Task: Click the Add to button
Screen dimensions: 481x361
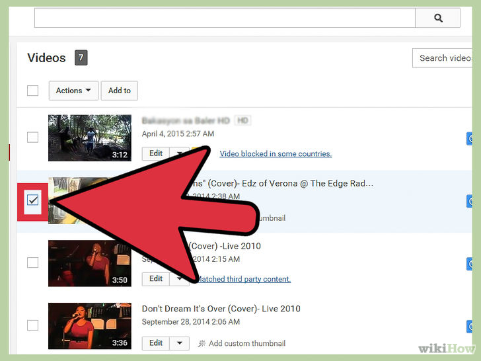Action: pos(120,91)
